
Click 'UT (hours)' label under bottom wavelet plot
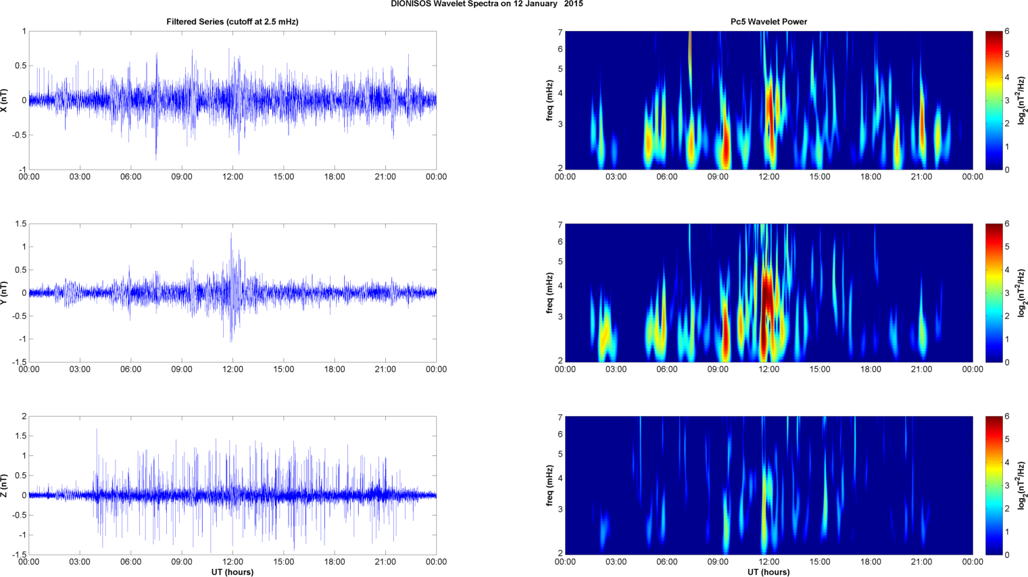coord(768,572)
